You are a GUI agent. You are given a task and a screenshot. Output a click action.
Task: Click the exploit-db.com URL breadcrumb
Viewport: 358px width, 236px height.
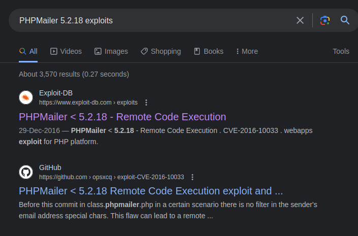88,103
